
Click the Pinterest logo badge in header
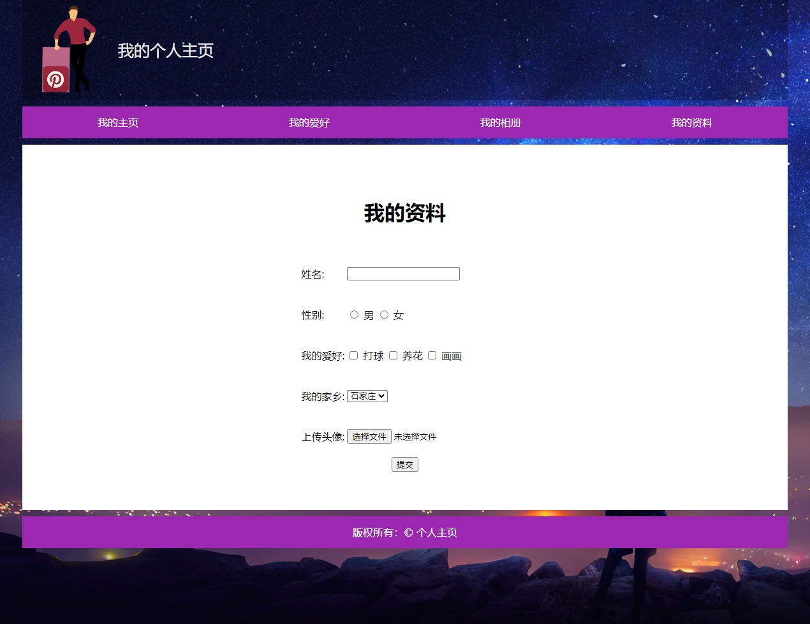55,80
